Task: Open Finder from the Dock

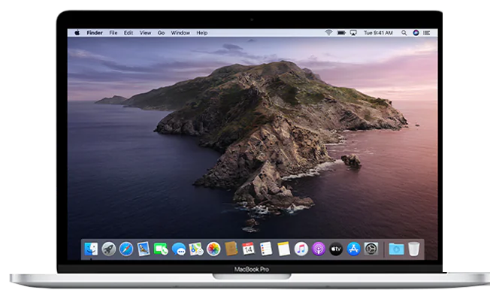Action: (x=92, y=249)
